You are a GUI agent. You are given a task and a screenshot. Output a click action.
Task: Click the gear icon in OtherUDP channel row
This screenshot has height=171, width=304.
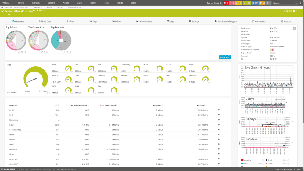(x=219, y=164)
